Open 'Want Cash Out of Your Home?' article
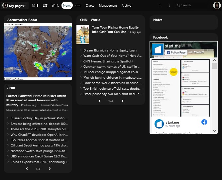This screenshot has width=222, height=180. pyautogui.click(x=112, y=56)
